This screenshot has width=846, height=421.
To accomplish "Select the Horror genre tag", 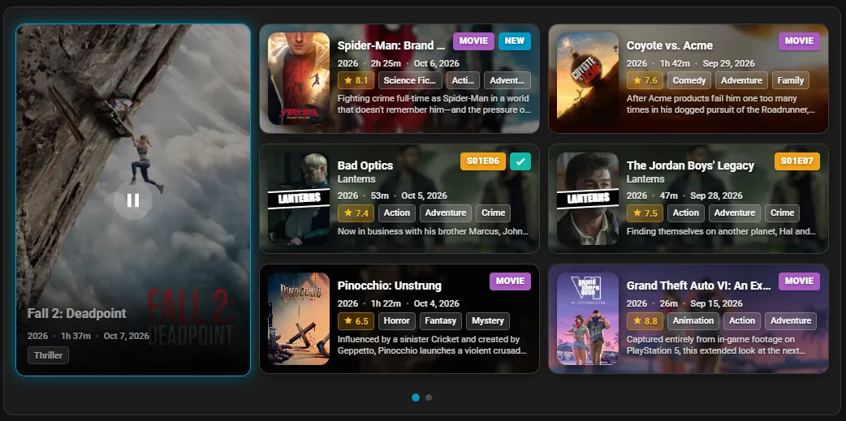I will [x=397, y=320].
